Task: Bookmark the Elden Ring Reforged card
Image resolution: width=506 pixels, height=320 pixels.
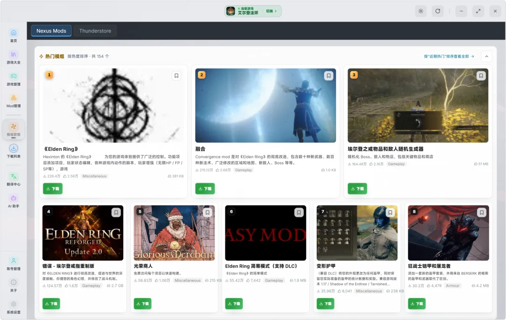Action: (x=116, y=212)
